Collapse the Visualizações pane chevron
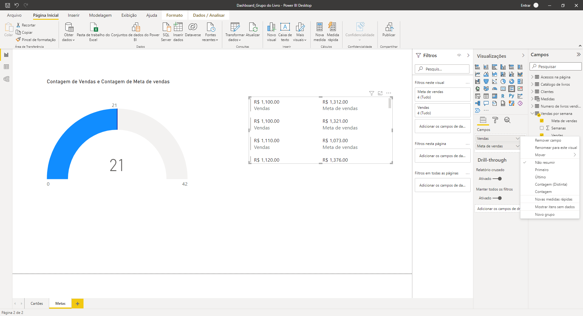The width and height of the screenshot is (583, 316). click(x=523, y=55)
